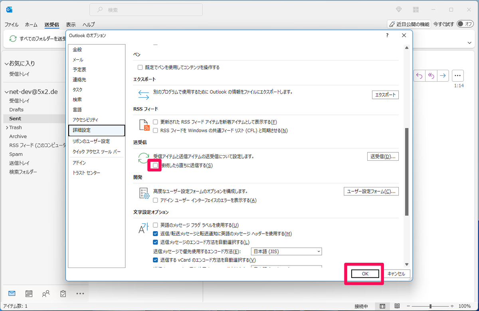Image resolution: width=479 pixels, height=311 pixels.
Task: Open the preferred encoding dropdown 日本語 (JIS)
Action: [x=286, y=251]
